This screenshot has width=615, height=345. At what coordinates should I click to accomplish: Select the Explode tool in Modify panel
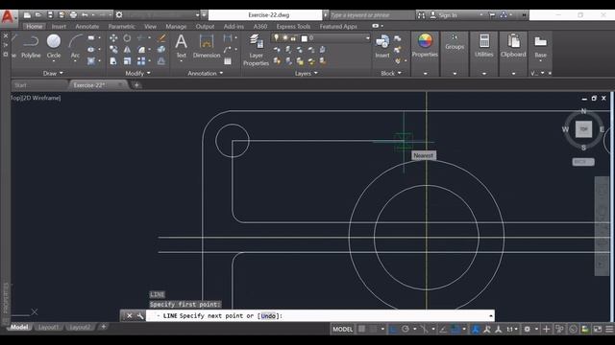click(x=161, y=50)
